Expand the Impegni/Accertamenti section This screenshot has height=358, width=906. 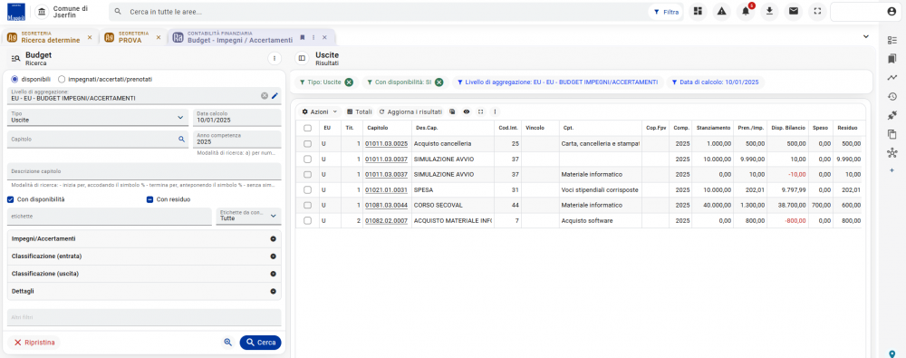pos(144,239)
